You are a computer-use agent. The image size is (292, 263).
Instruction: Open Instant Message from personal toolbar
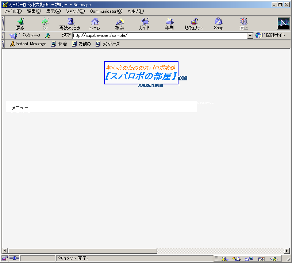28,44
